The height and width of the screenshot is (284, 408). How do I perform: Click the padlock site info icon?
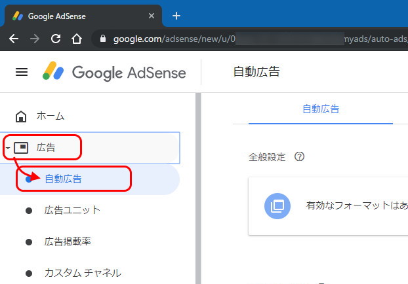pos(103,39)
